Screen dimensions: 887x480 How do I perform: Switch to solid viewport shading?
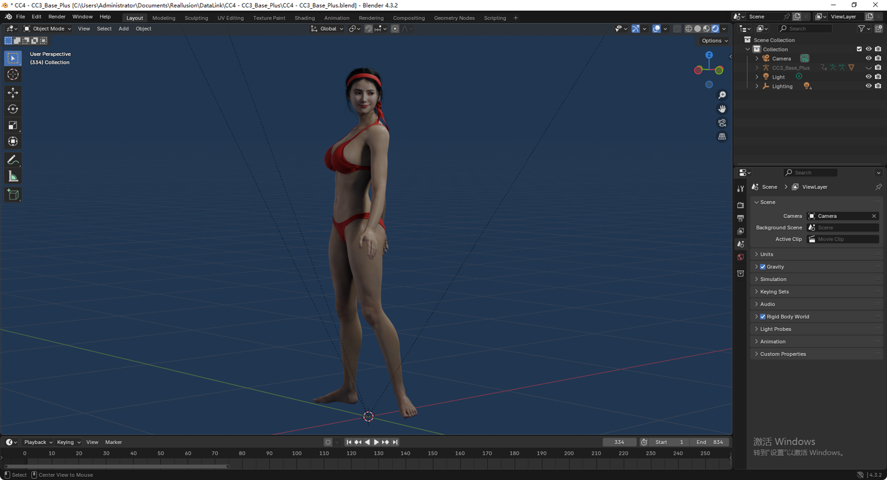[698, 28]
